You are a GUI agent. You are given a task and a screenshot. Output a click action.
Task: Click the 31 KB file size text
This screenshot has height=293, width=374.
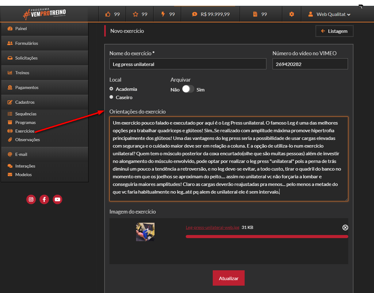click(x=247, y=227)
